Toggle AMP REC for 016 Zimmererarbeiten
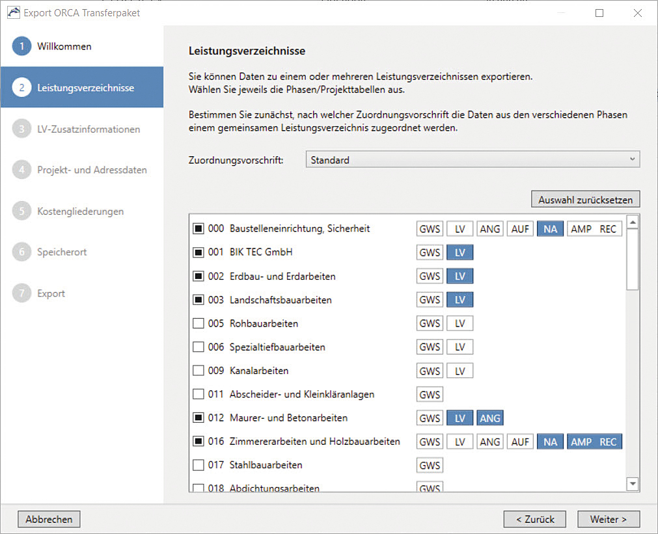 click(x=594, y=442)
